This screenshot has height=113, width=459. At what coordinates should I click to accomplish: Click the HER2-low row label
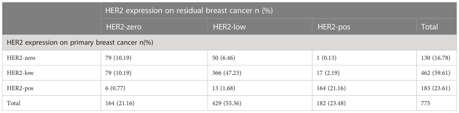15,72
